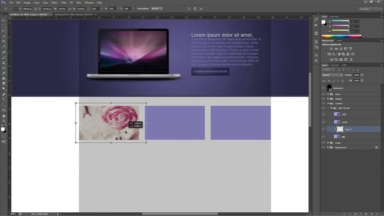Select the Pen tool
This screenshot has width=384, height=216.
(x=4, y=94)
